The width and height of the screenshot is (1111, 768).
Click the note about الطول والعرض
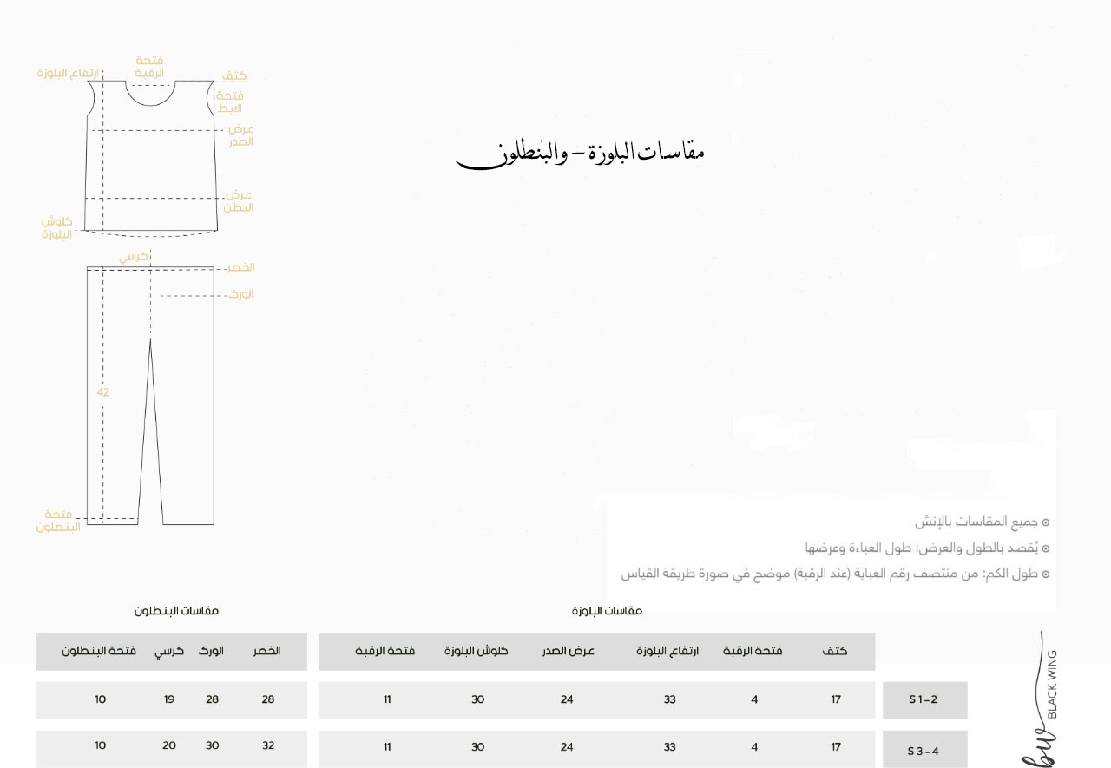point(928,548)
